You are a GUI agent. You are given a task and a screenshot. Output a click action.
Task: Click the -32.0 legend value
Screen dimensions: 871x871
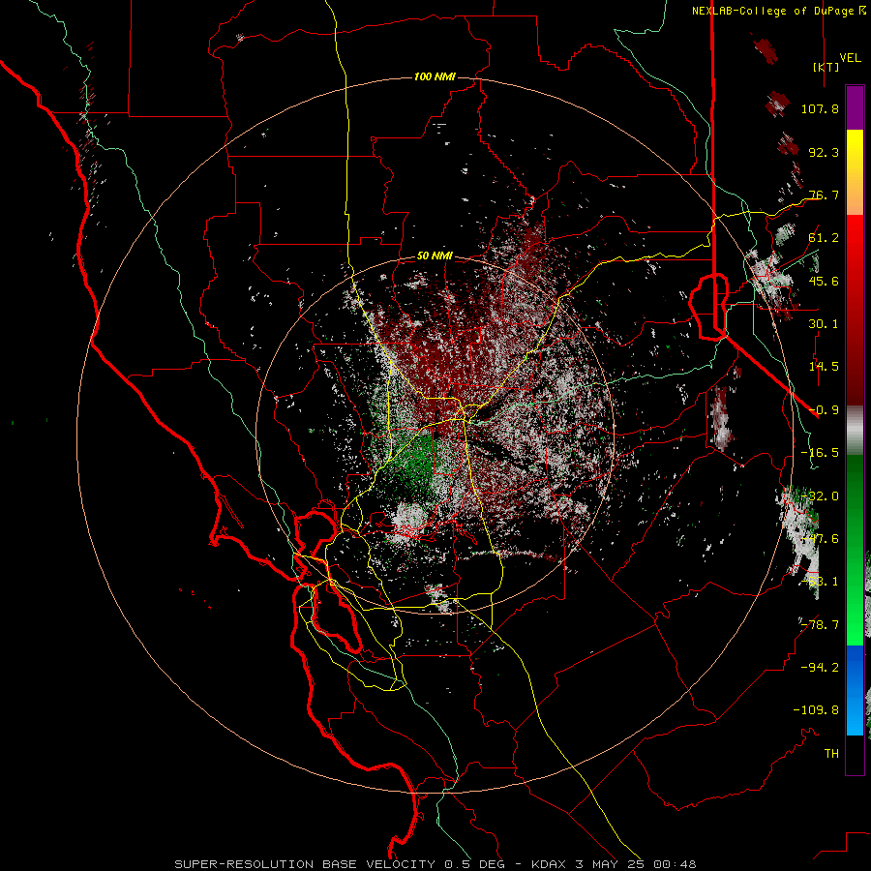click(820, 496)
